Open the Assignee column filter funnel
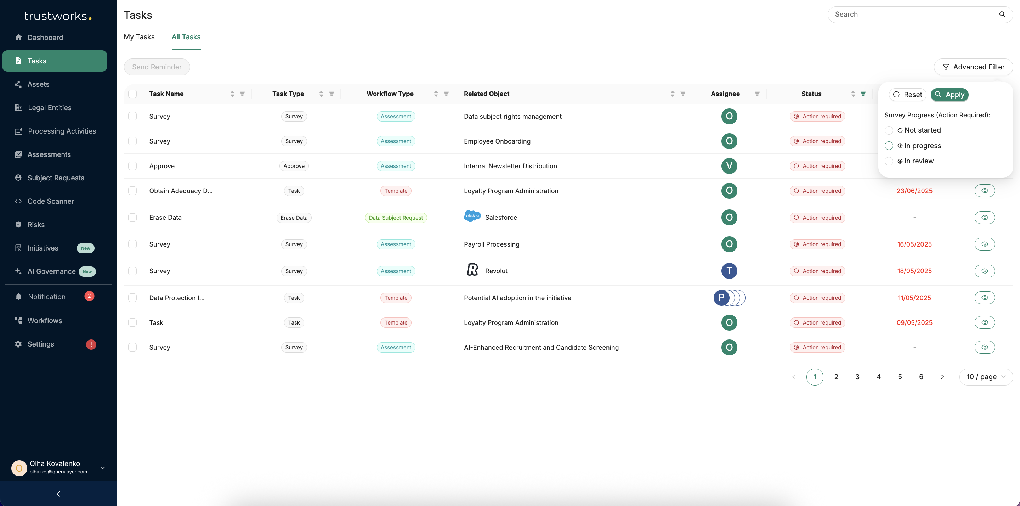 coord(757,94)
